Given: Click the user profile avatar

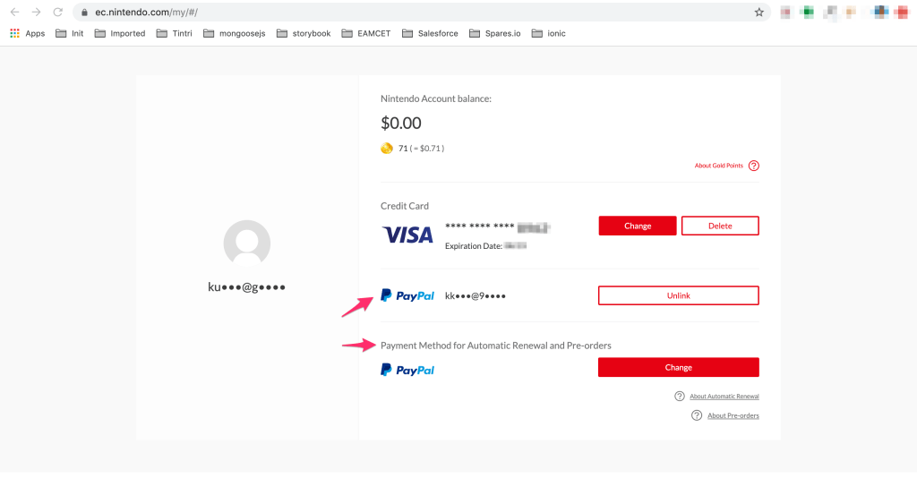Looking at the screenshot, I should coord(246,243).
